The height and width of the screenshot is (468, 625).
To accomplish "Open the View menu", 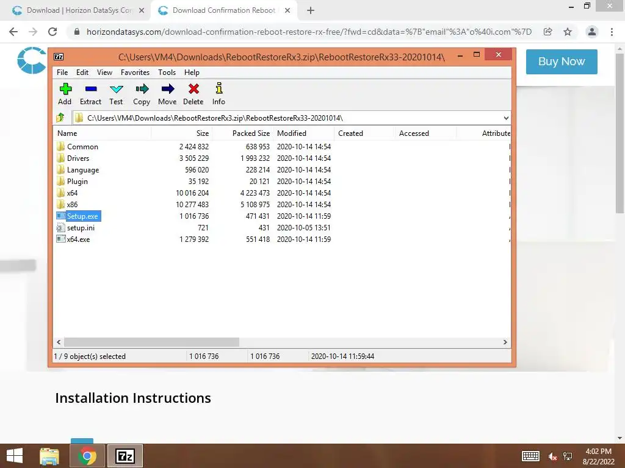I will [104, 73].
